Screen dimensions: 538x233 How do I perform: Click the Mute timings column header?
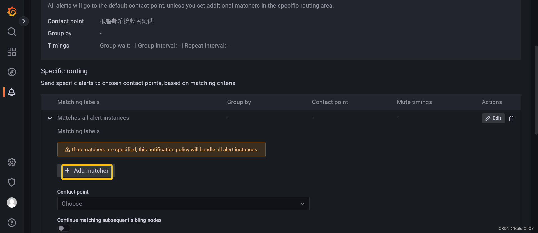(414, 102)
